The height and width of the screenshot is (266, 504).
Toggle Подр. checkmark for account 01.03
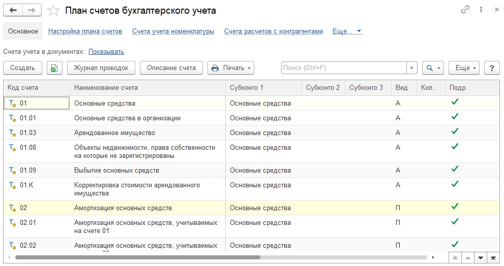coord(455,131)
